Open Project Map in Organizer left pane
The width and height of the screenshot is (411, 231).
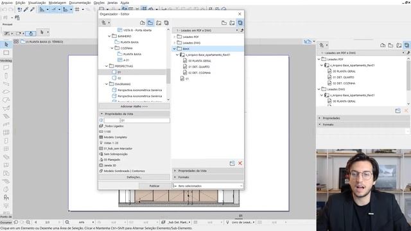[x=143, y=23]
